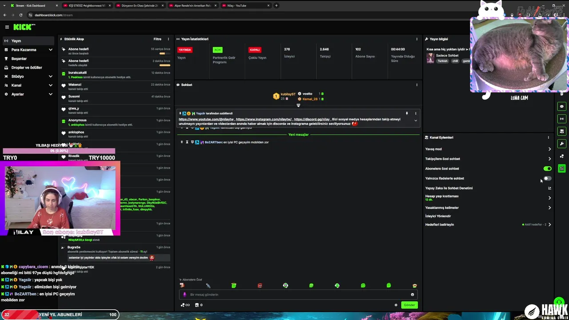Insert the red angry face emote

pos(260,285)
